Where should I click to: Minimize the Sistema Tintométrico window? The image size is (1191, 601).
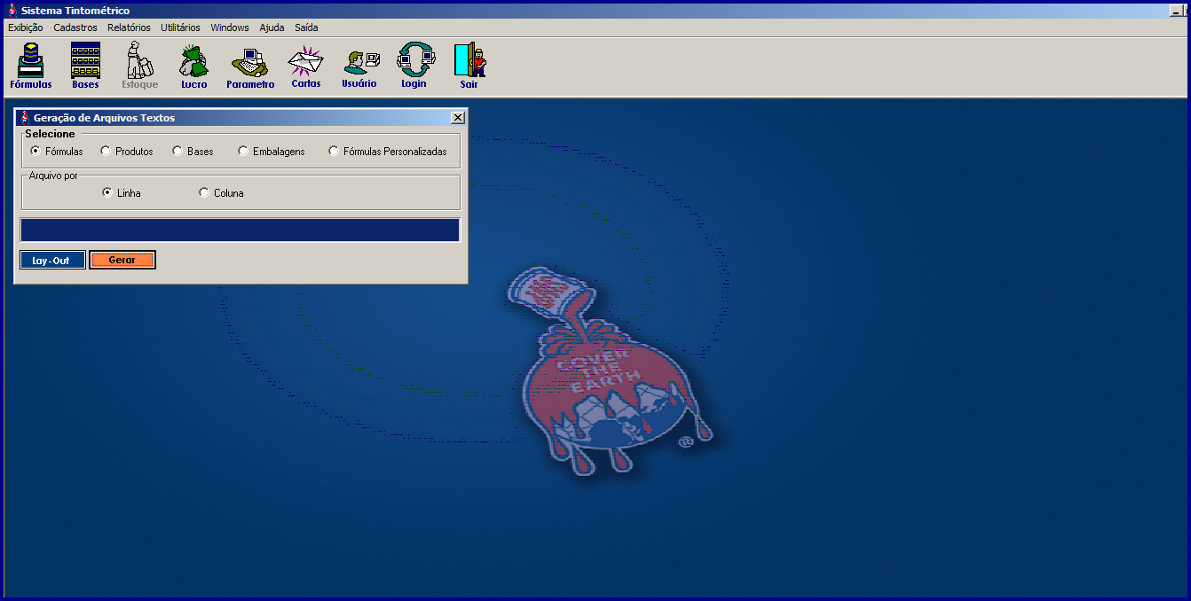click(x=1176, y=11)
